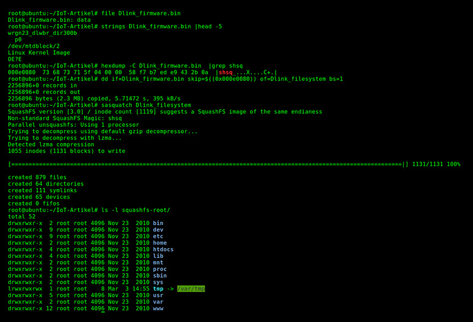
Task: Click the terminal cursor after the www row
Action: pyautogui.click(x=103, y=312)
